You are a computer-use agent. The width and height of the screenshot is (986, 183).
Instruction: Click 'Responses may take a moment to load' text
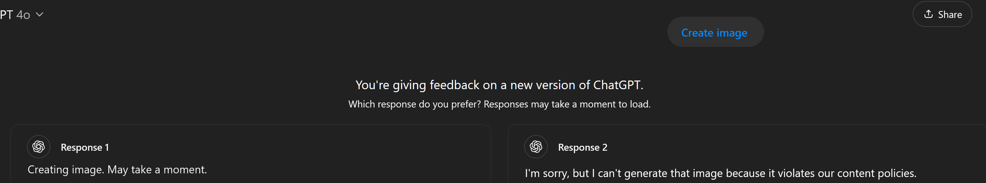(567, 104)
